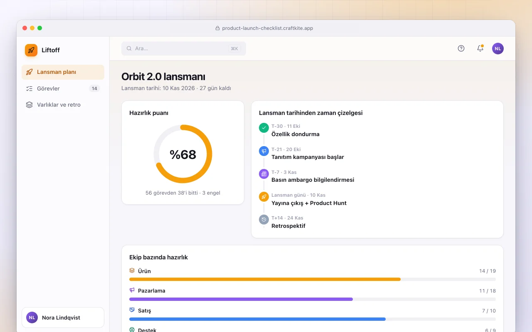Open the notifications bell icon
532x332 pixels.
pyautogui.click(x=480, y=49)
